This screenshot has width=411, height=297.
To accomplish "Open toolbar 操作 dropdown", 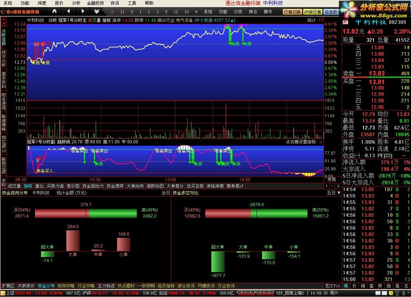I will pos(268,12).
